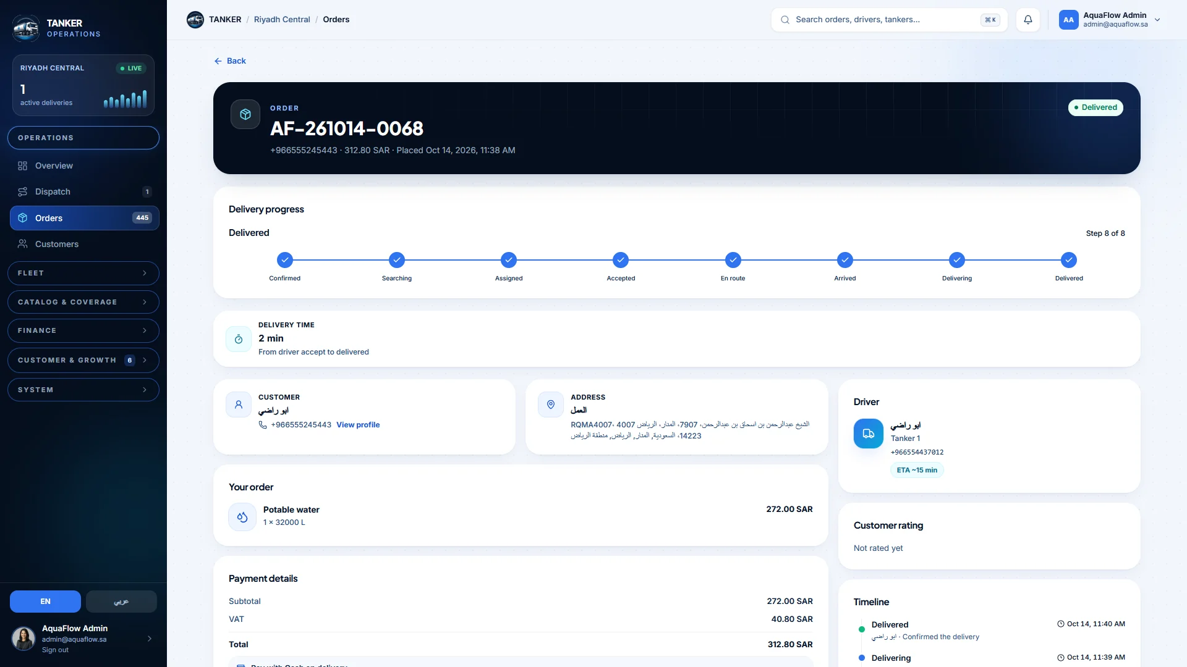Viewport: 1187px width, 667px height.
Task: Click the address location pin icon
Action: point(551,405)
